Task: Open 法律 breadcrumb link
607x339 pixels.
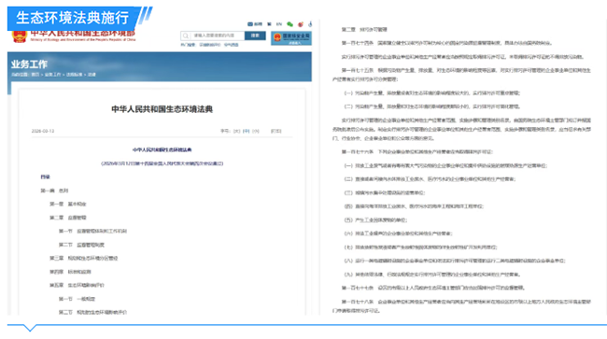Action: (92, 75)
